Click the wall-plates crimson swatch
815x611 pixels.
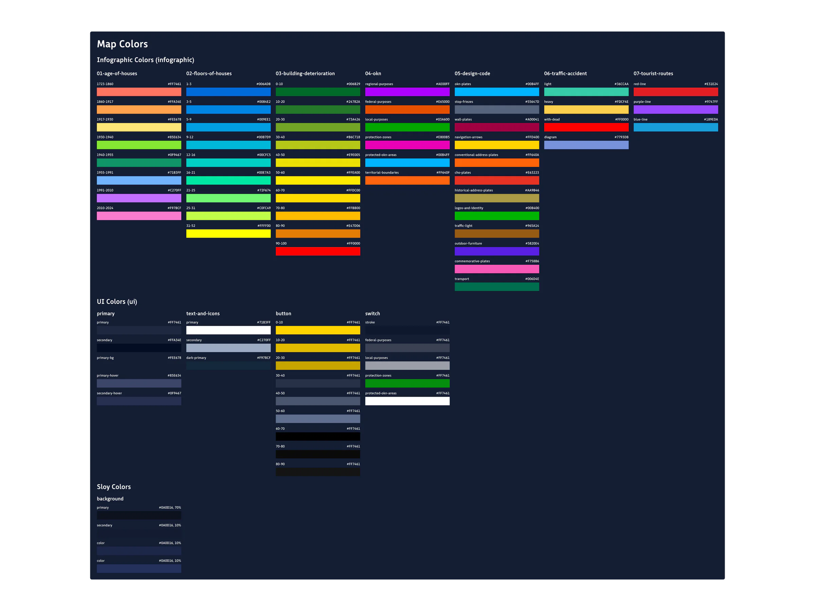pos(497,127)
